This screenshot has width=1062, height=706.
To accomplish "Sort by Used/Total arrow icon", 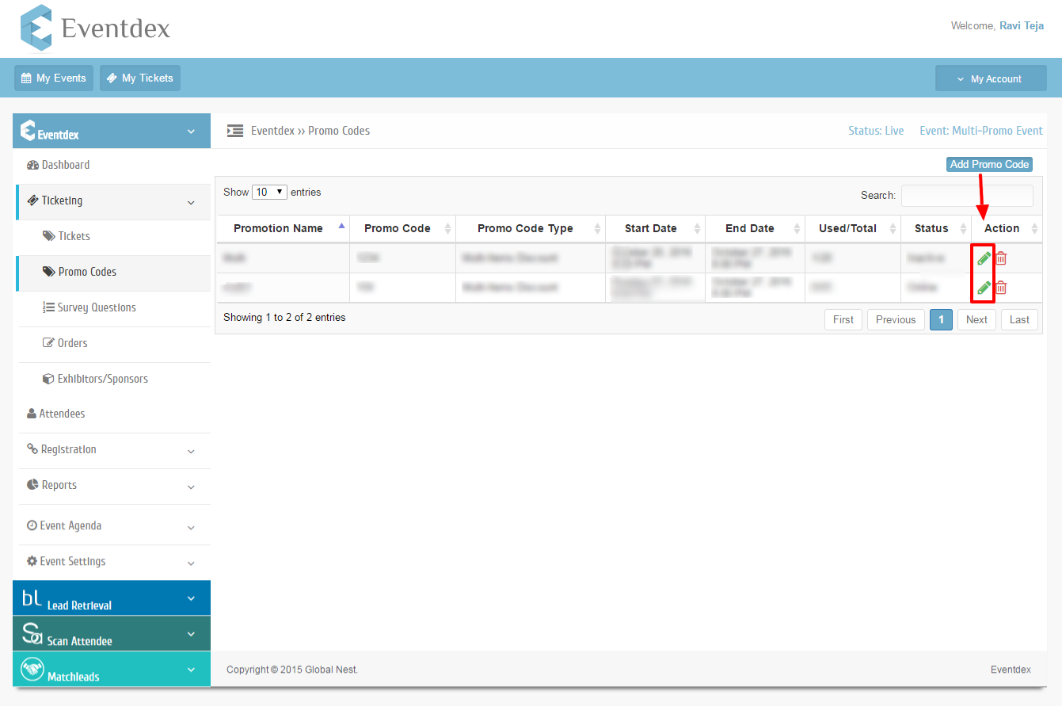I will click(x=893, y=228).
